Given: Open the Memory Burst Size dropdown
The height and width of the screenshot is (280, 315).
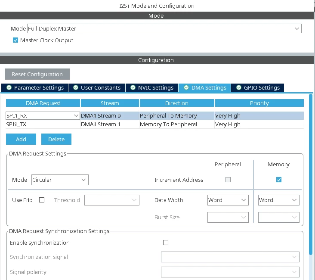Looking at the screenshot, I should (279, 217).
